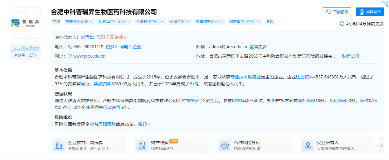Screen dimensions: 389x160
Task: Click the 天眼风险 link
Action: coord(107,124)
